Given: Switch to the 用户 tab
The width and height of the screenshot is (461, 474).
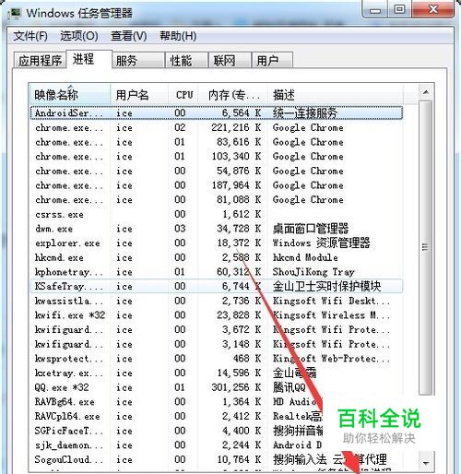Looking at the screenshot, I should click(272, 60).
